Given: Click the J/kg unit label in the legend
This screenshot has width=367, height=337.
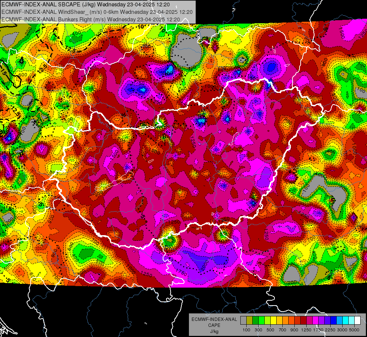Looking at the screenshot, I should 214,331.
